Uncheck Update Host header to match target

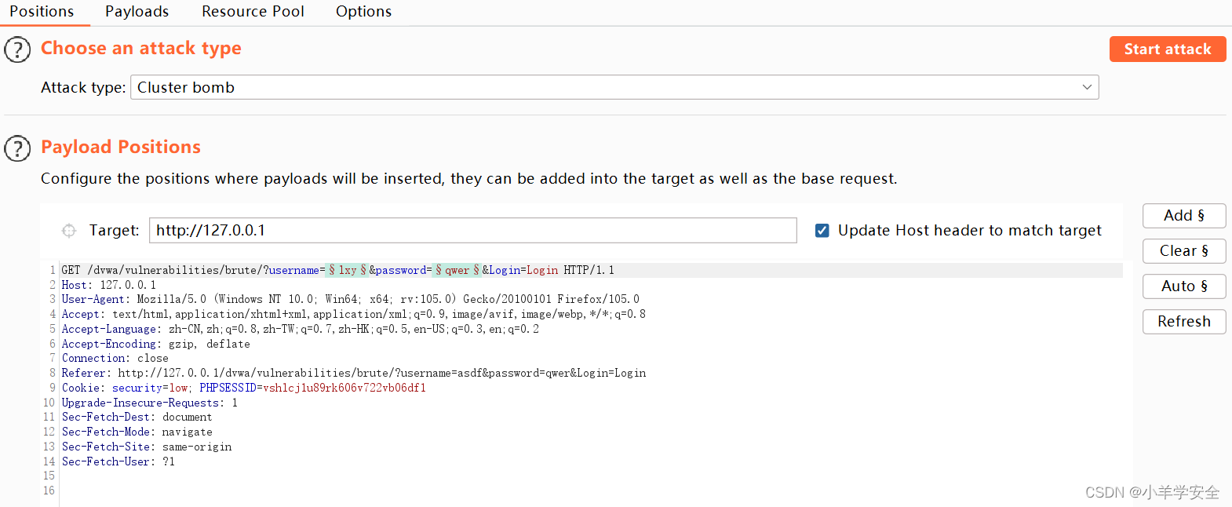(x=821, y=230)
